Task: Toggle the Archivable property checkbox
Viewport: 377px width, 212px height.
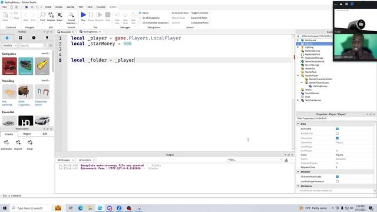Action: coord(338,129)
